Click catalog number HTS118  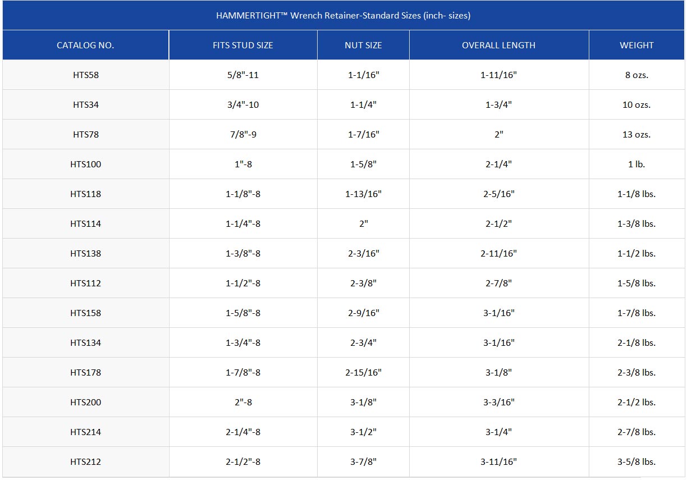[x=86, y=194]
